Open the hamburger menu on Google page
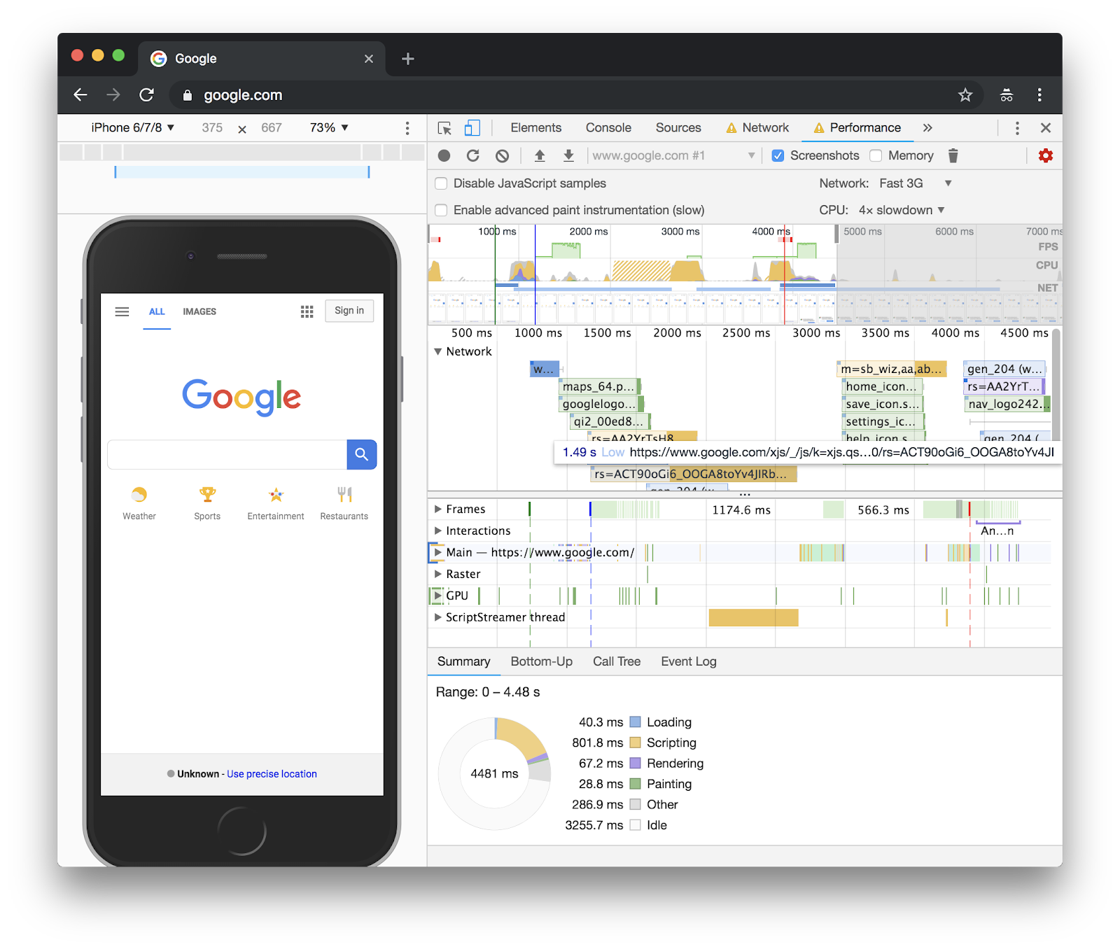 click(122, 311)
